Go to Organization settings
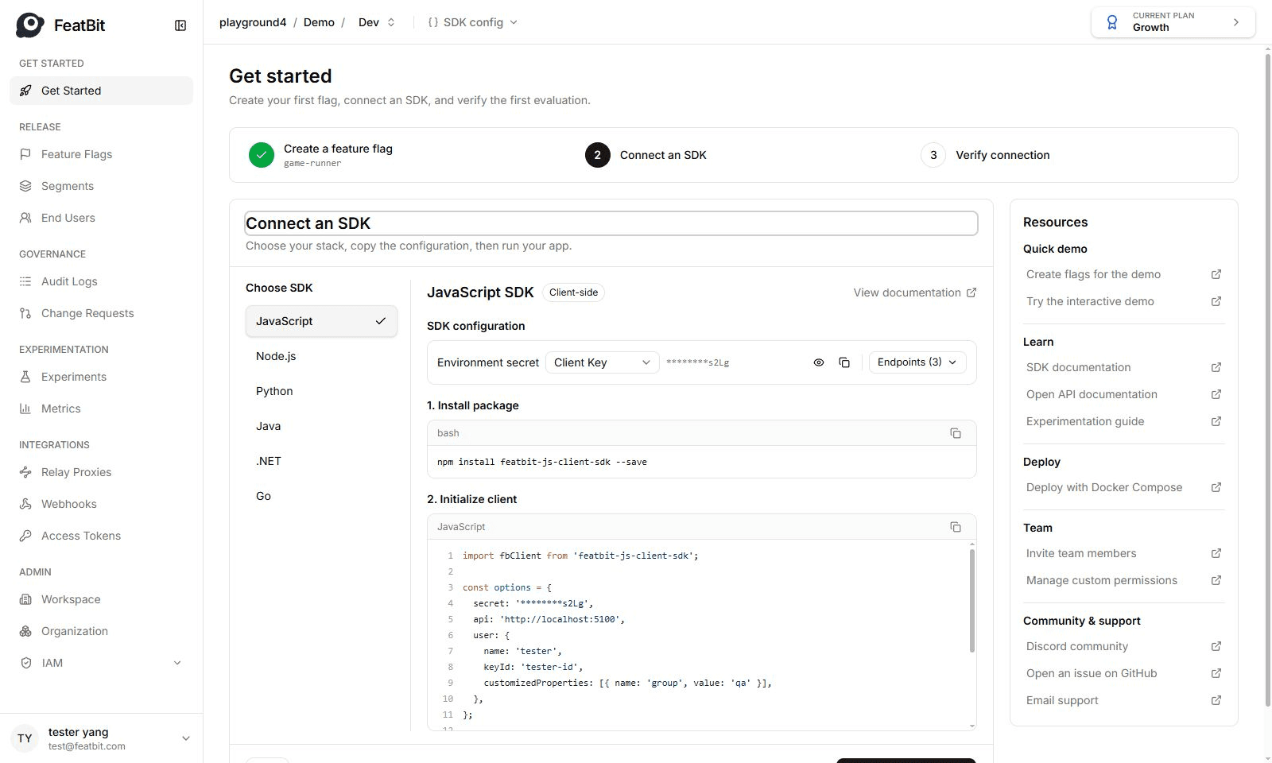The height and width of the screenshot is (763, 1272). click(102, 631)
